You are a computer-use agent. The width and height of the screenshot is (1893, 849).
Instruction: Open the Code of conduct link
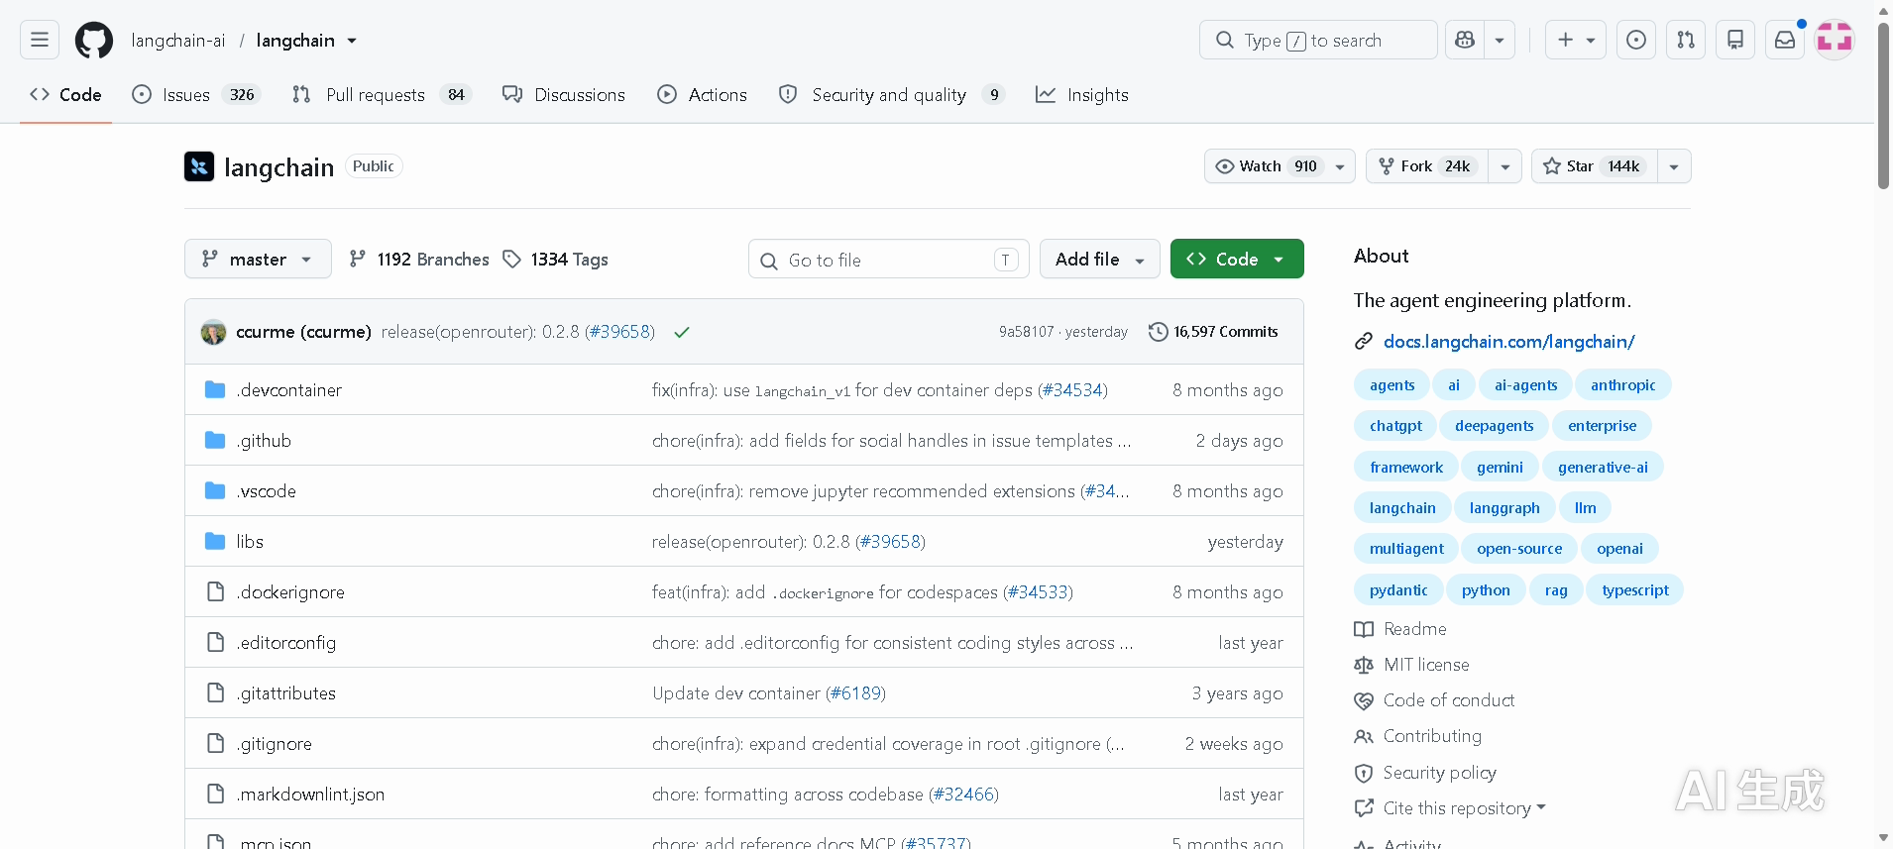tap(1434, 700)
